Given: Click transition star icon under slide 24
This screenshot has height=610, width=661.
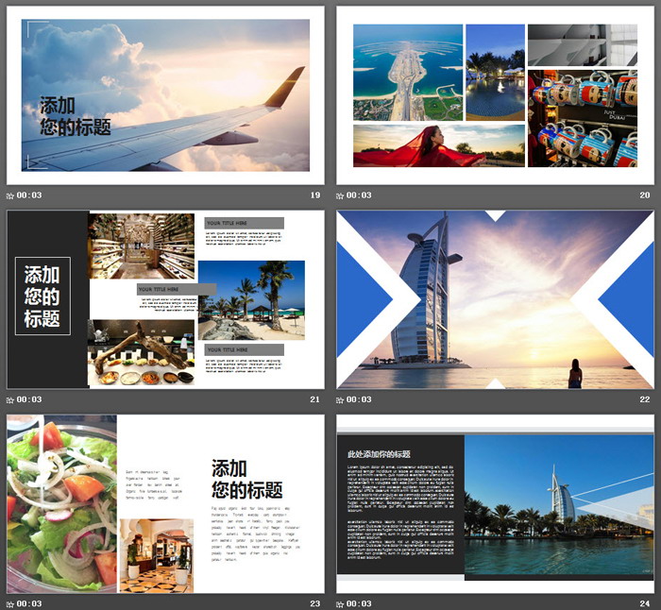Looking at the screenshot, I should coord(341,603).
